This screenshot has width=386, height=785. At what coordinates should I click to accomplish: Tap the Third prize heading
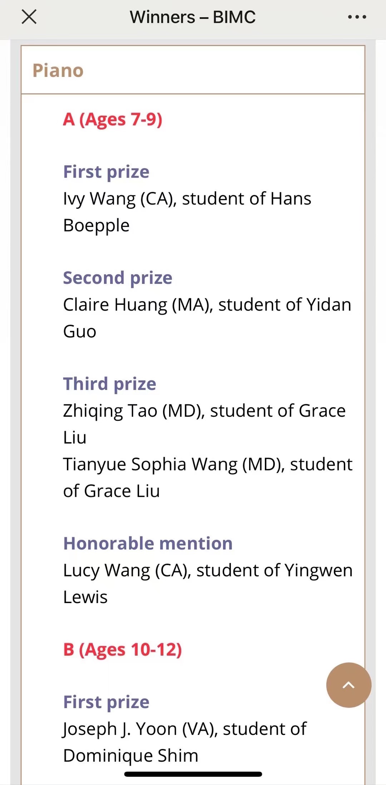(x=110, y=384)
